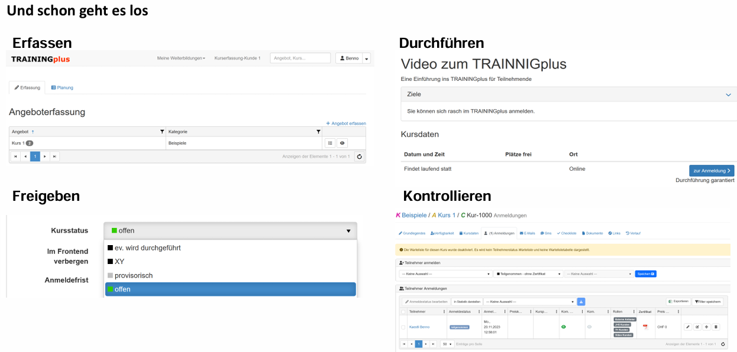Open the Verlauf tab
The width and height of the screenshot is (737, 352).
point(633,233)
